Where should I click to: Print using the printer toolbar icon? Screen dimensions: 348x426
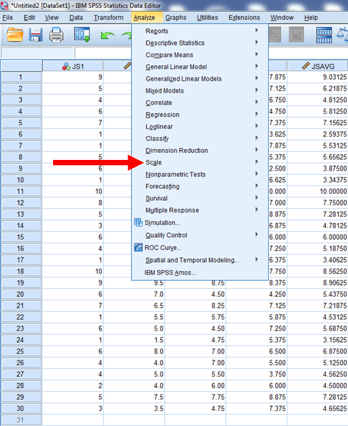pos(56,35)
